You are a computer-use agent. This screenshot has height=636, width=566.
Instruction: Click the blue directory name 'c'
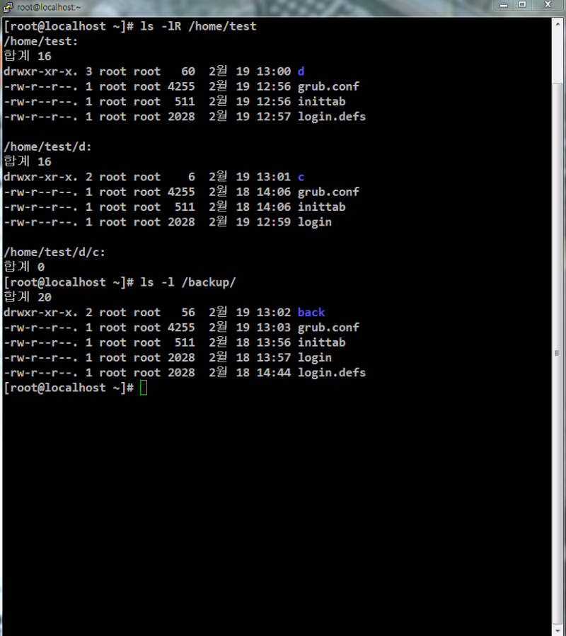point(301,178)
